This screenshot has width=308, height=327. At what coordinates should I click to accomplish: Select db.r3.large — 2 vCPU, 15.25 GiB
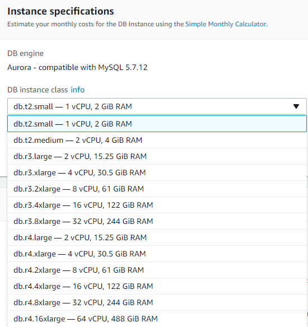(x=157, y=156)
